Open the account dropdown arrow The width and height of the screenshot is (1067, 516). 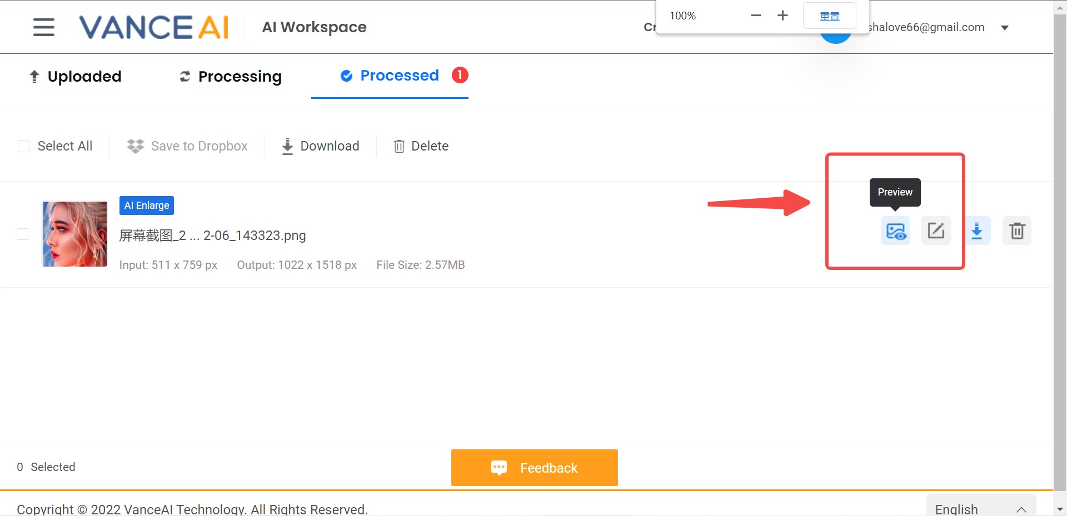[1005, 28]
